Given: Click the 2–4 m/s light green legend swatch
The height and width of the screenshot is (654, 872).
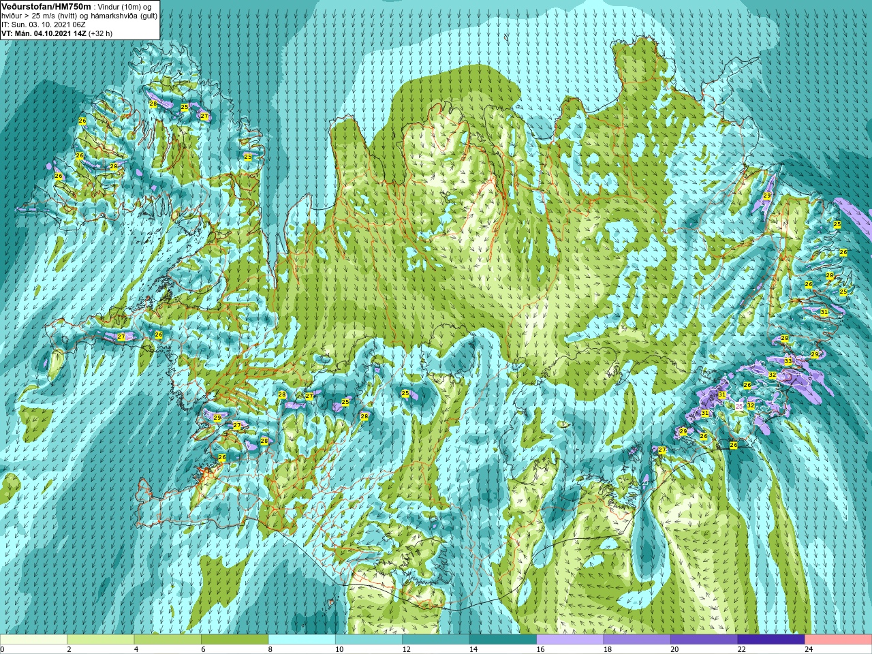Looking at the screenshot, I should point(101,640).
